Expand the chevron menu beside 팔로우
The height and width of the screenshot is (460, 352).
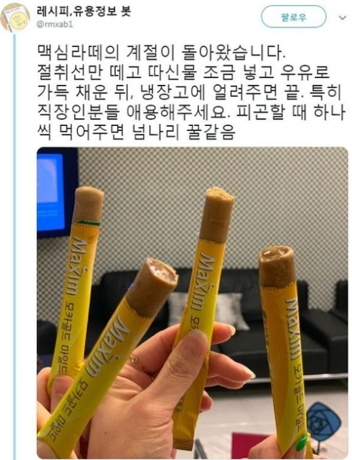[342, 18]
